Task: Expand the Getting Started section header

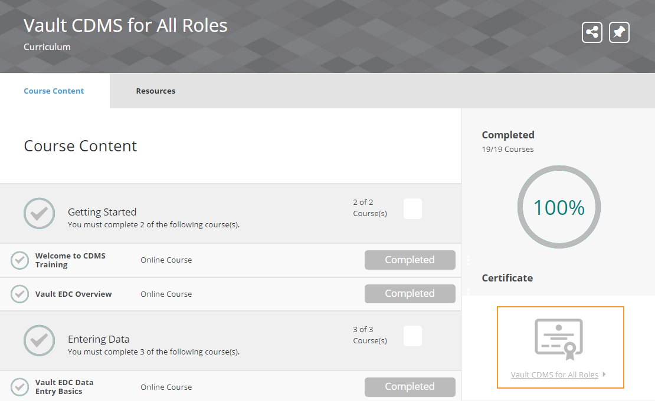Action: coord(102,212)
